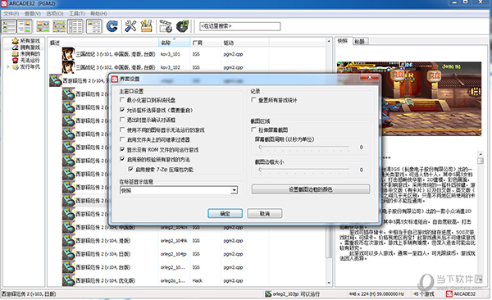Enable the folder filter checkbox 启用文件夹上的

[x=122, y=139]
